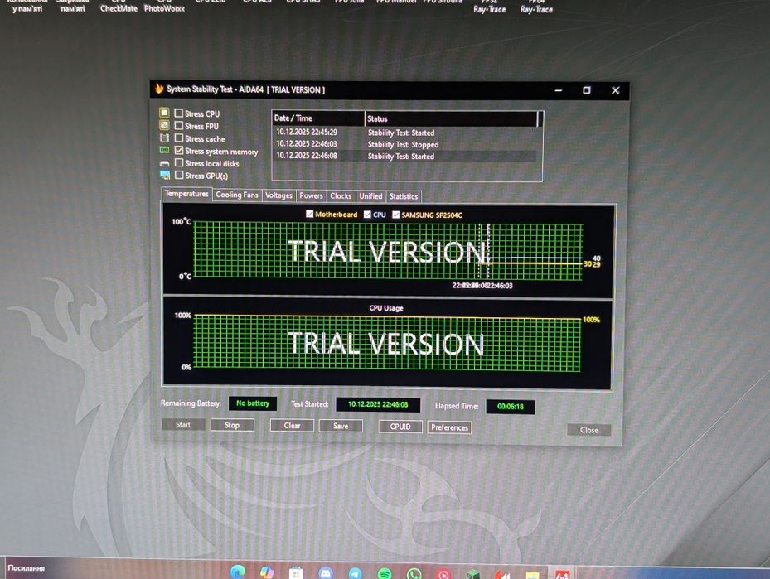Click the Stress CPU processor icon
The image size is (770, 579).
coord(164,113)
